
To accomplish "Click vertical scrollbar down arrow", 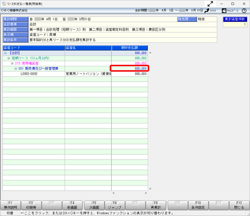I will tap(150, 189).
